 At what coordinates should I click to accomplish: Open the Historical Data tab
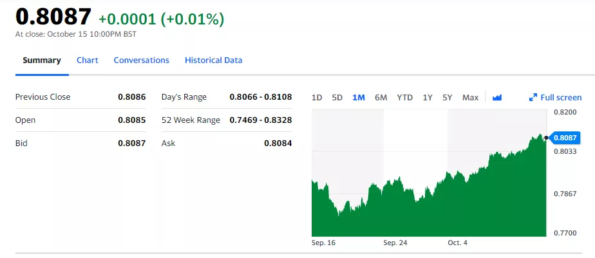(x=213, y=60)
